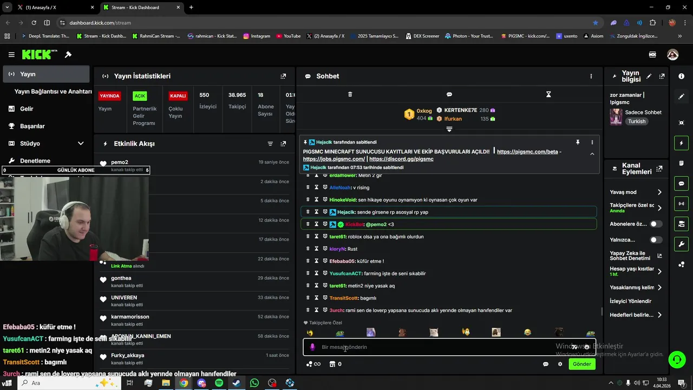This screenshot has height=390, width=693.
Task: Open the Yavaş mod settings chevron
Action: point(659,192)
